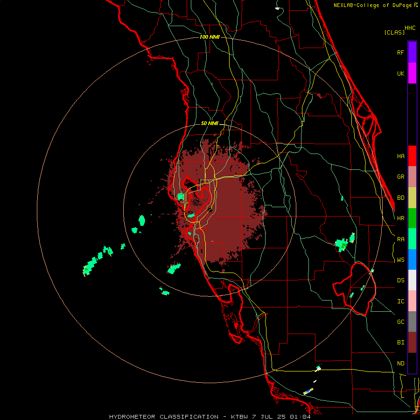The height and width of the screenshot is (420, 420).
Task: Click the HHC product label
Action: 410,28
